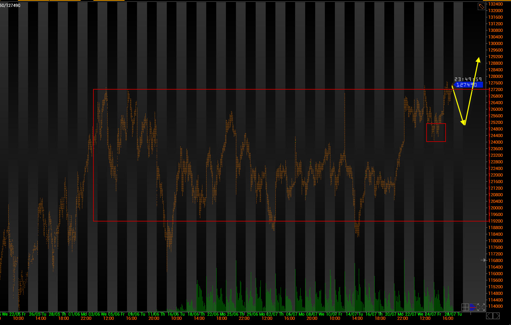Image resolution: width=511 pixels, height=325 pixels.
Task: Click the 29/06 Mo date label
Action: point(256,314)
